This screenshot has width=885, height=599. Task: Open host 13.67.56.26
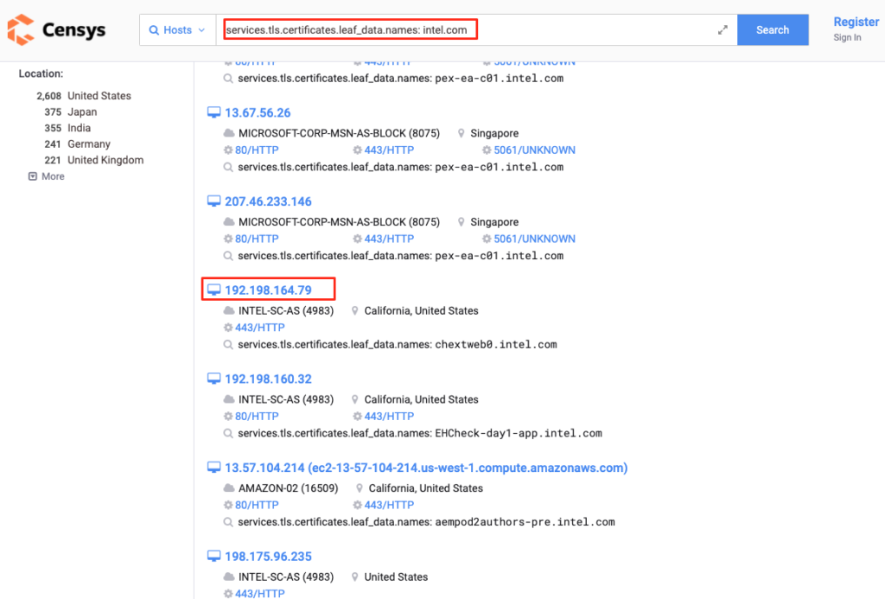point(258,113)
